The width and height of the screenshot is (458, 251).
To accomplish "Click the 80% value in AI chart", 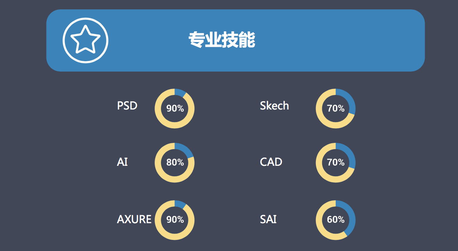I will [x=175, y=162].
